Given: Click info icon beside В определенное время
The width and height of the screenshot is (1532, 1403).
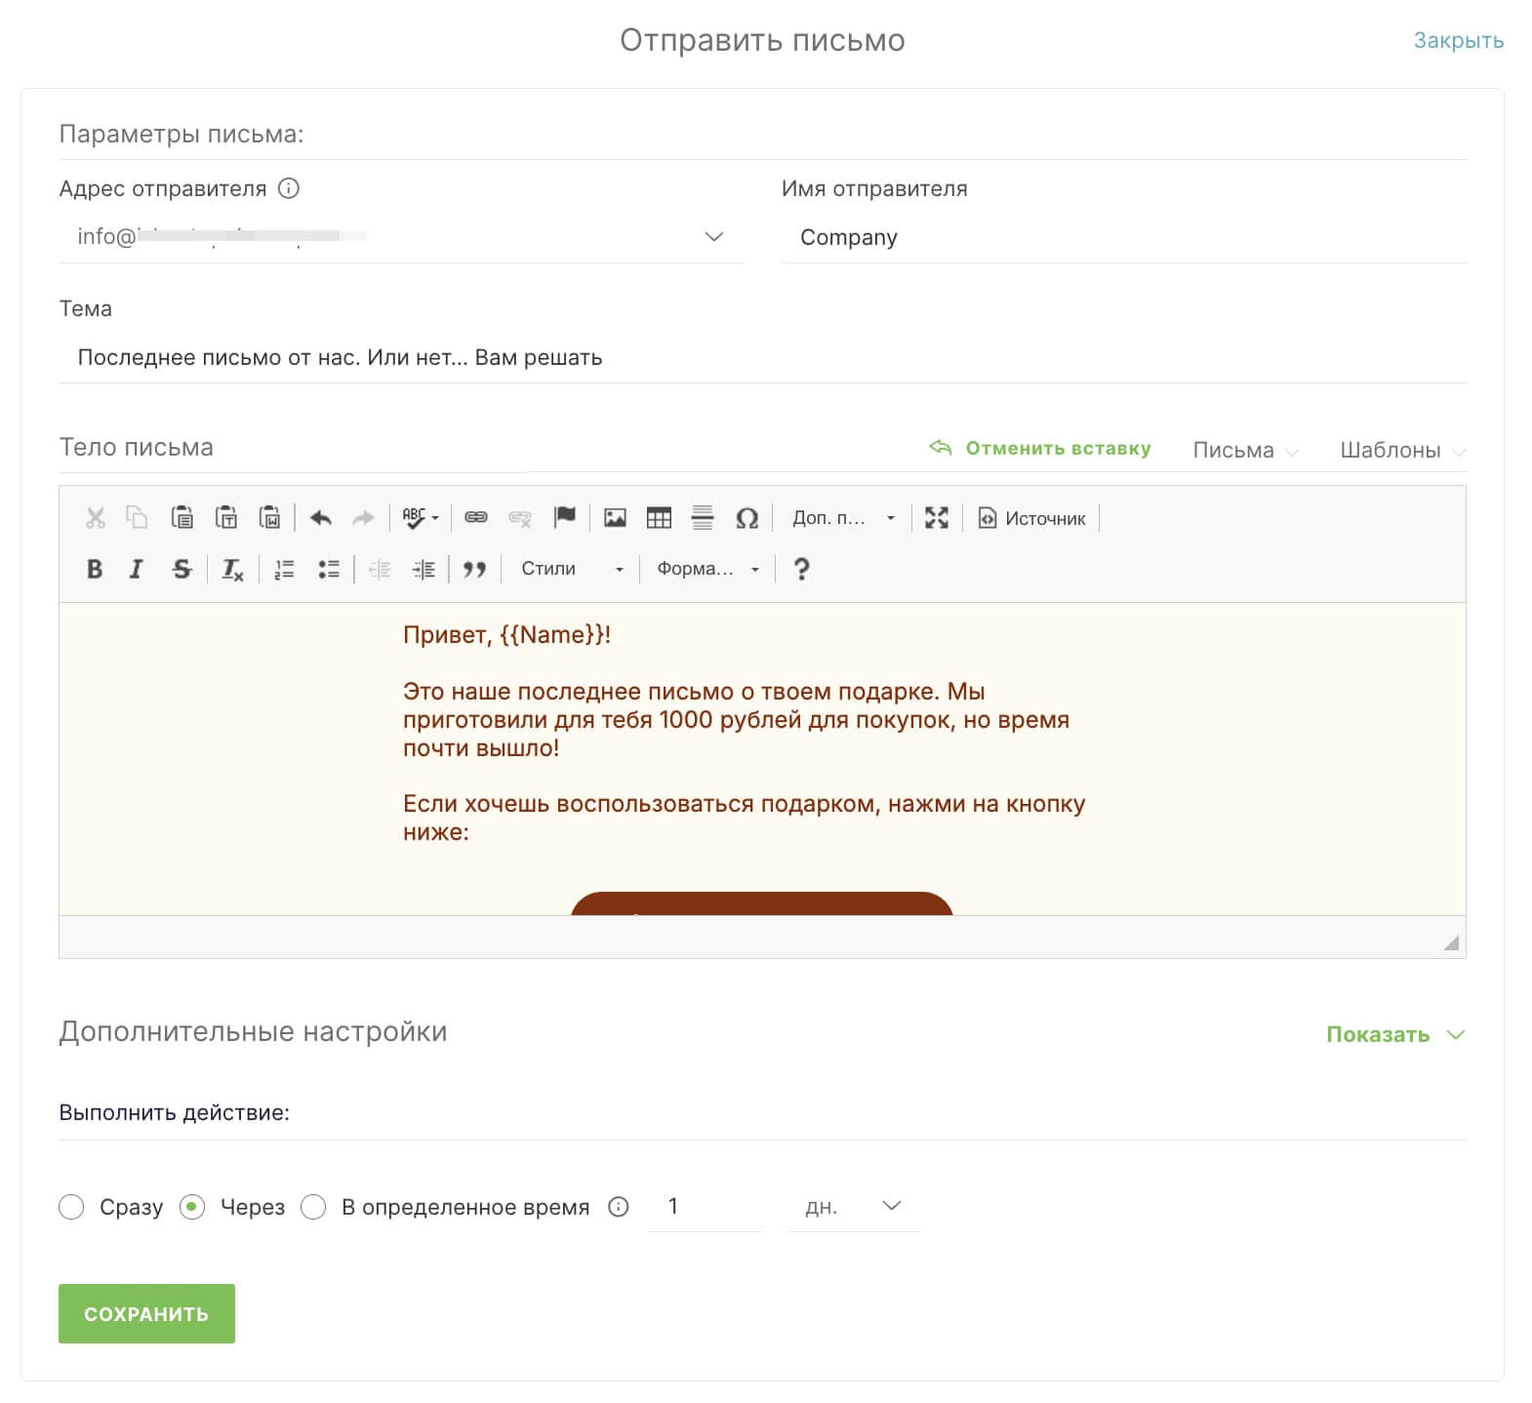Looking at the screenshot, I should pyautogui.click(x=619, y=1207).
